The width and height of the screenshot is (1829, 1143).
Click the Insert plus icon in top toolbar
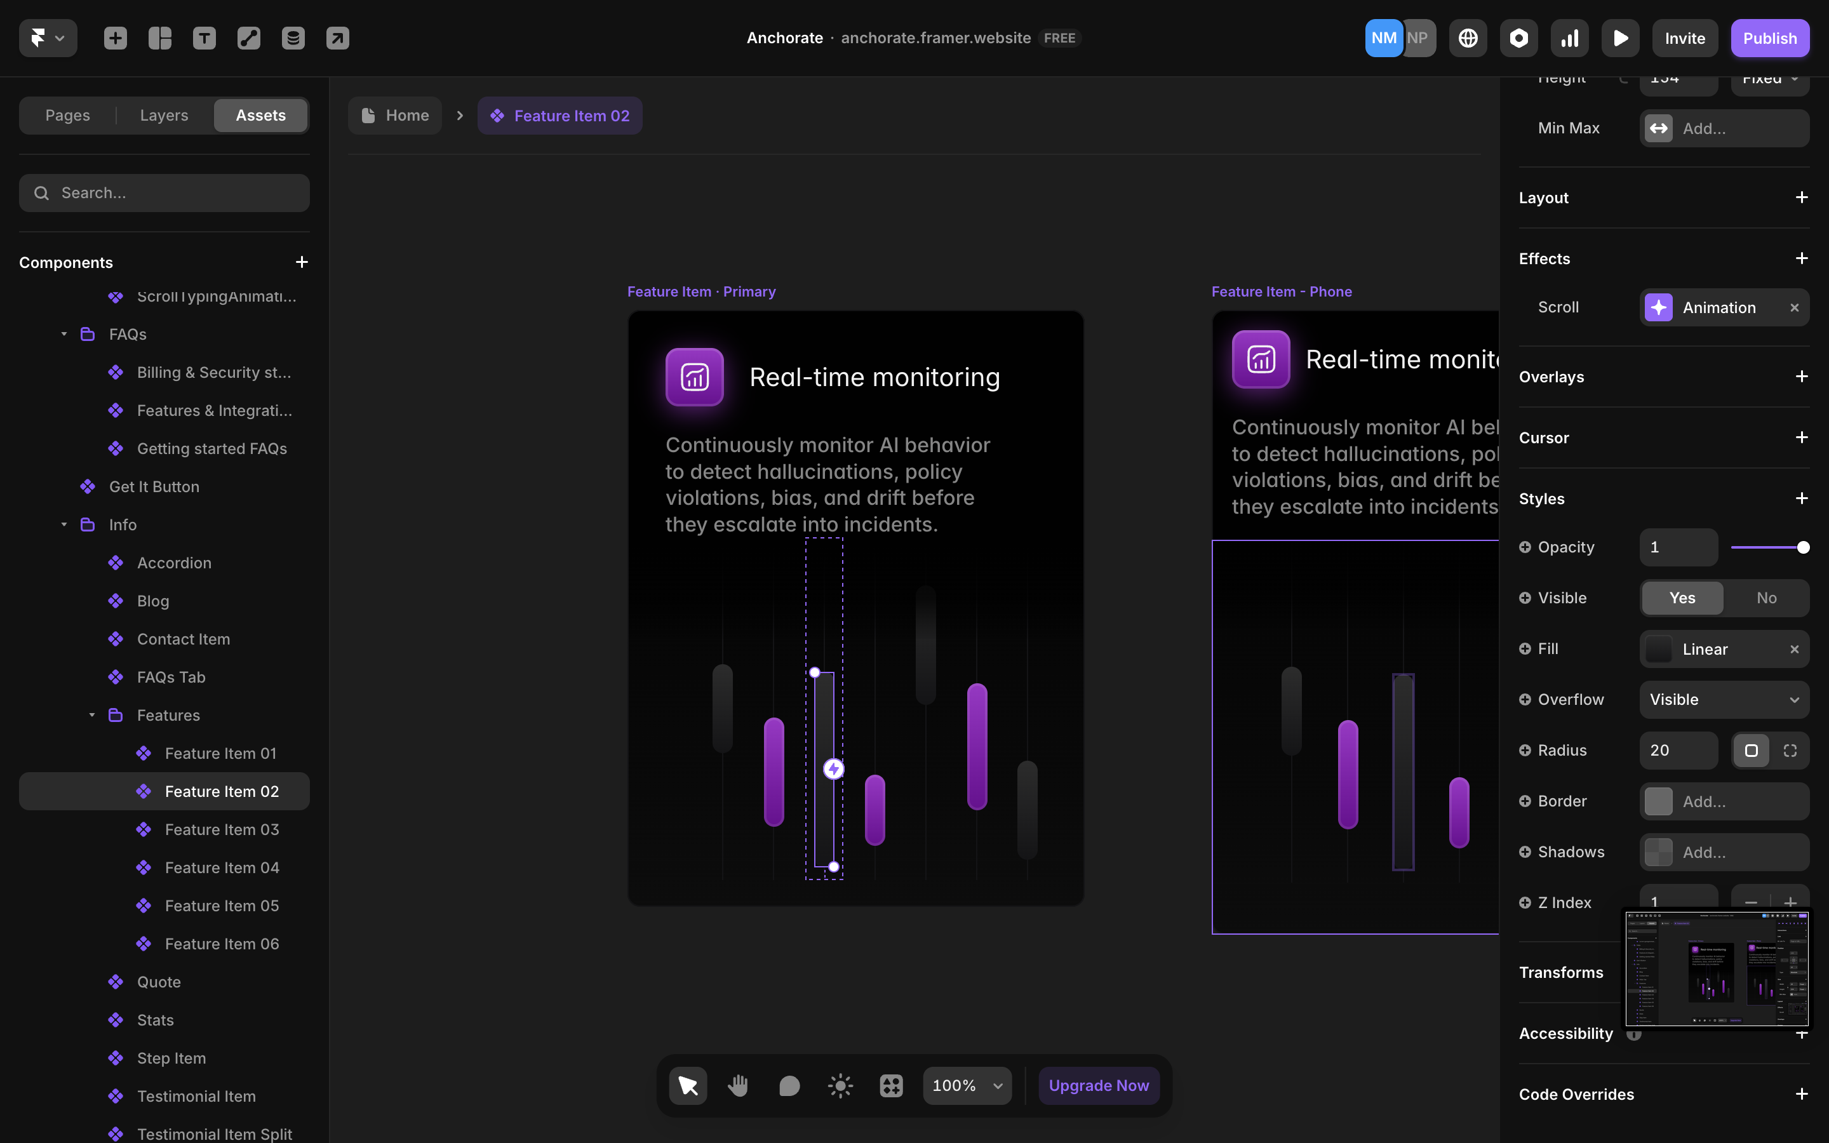pyautogui.click(x=115, y=38)
